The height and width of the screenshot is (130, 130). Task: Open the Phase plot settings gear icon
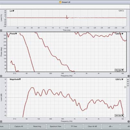tap(129, 76)
